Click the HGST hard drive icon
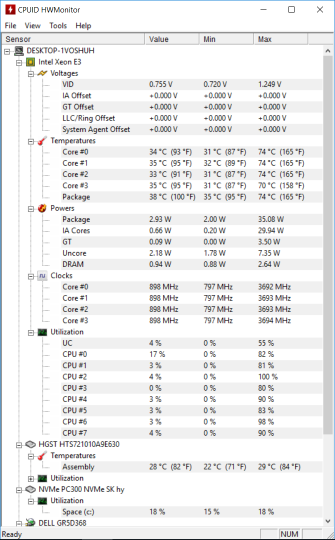Image resolution: width=335 pixels, height=540 pixels. point(30,444)
